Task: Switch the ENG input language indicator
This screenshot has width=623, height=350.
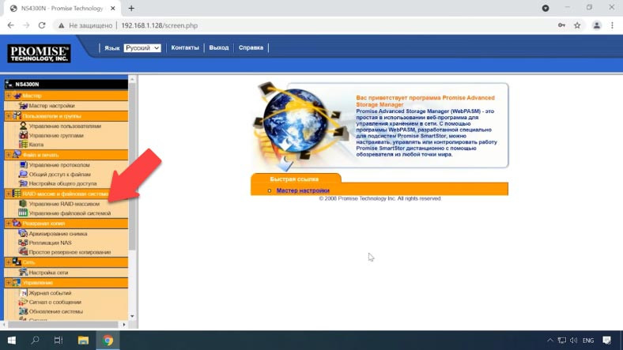Action: pos(588,341)
